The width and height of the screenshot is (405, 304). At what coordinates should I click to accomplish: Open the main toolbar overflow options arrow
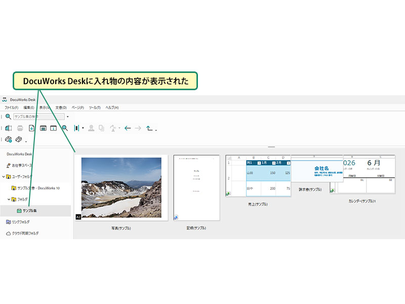(x=156, y=130)
